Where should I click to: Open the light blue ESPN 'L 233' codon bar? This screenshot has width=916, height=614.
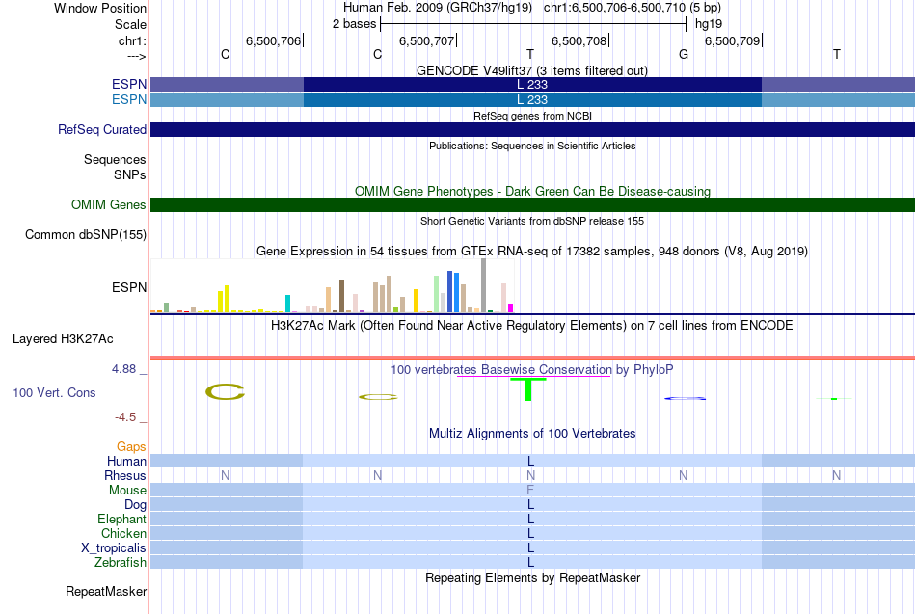pos(532,100)
